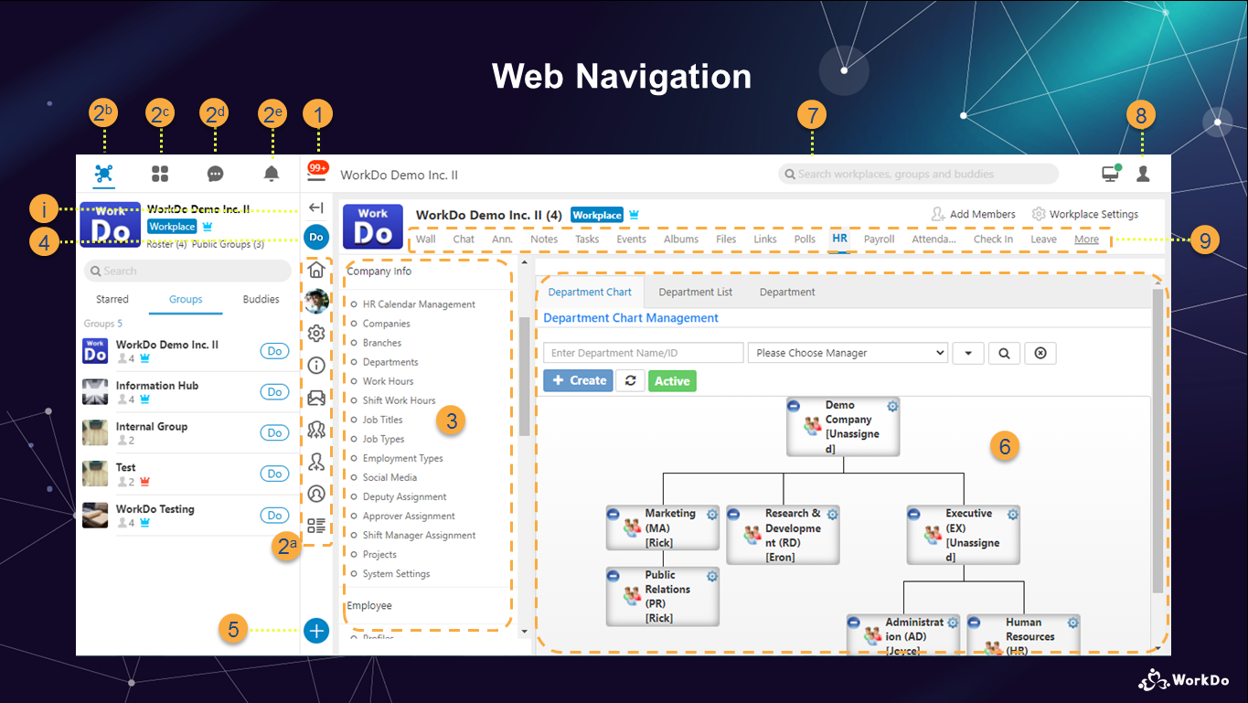
Task: Select the Department List tab
Action: tap(696, 293)
